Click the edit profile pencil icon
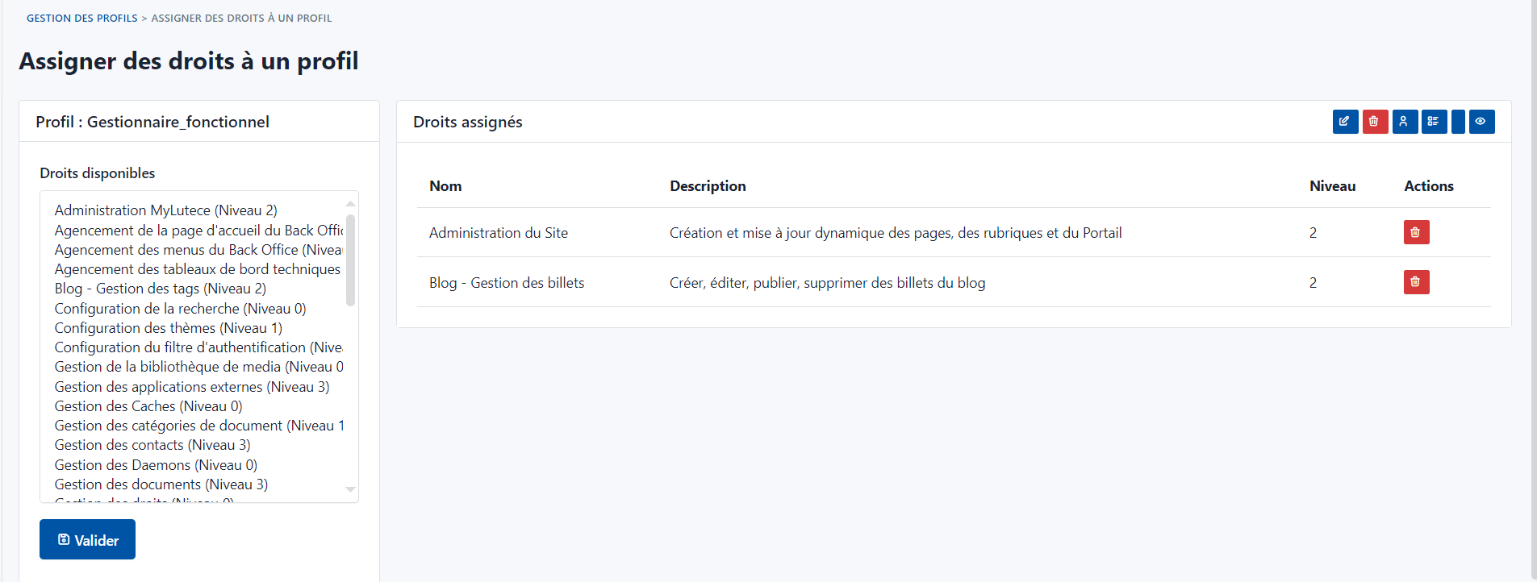The width and height of the screenshot is (1537, 582). tap(1345, 122)
